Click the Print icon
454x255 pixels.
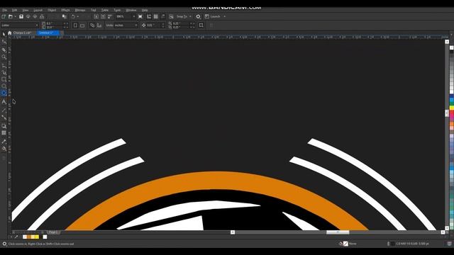tap(42, 17)
